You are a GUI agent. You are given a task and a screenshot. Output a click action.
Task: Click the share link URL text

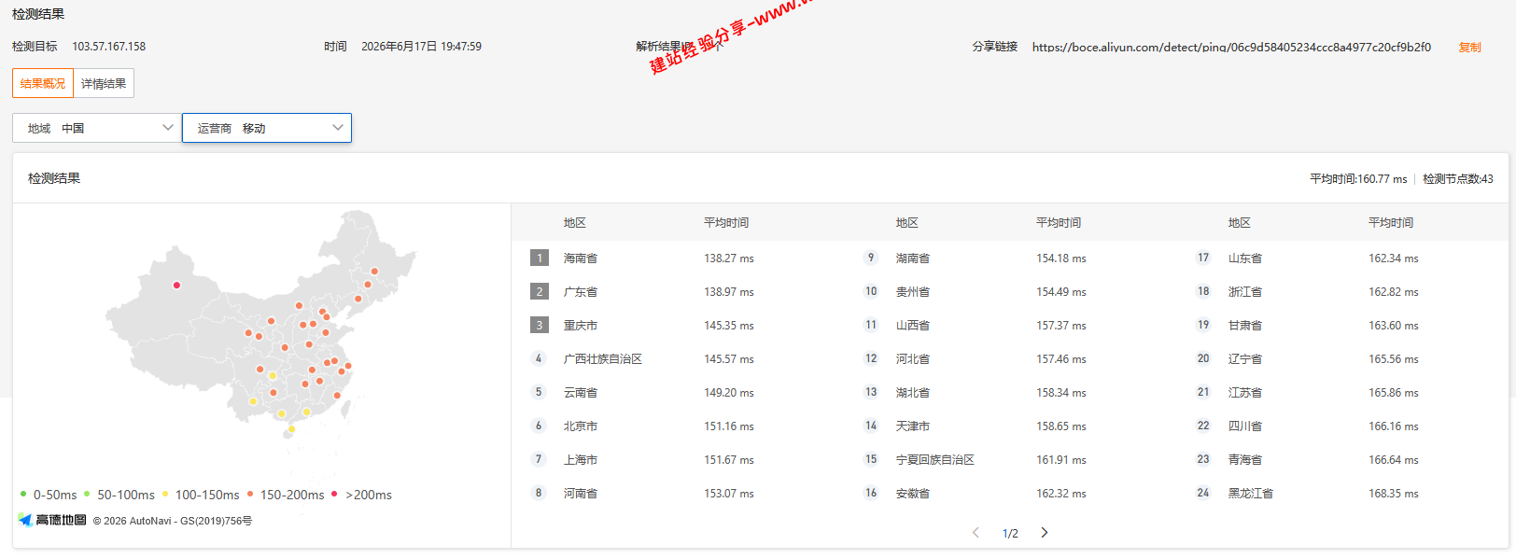(x=1231, y=47)
